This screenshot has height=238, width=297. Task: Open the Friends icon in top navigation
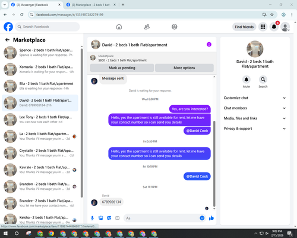coord(147,27)
